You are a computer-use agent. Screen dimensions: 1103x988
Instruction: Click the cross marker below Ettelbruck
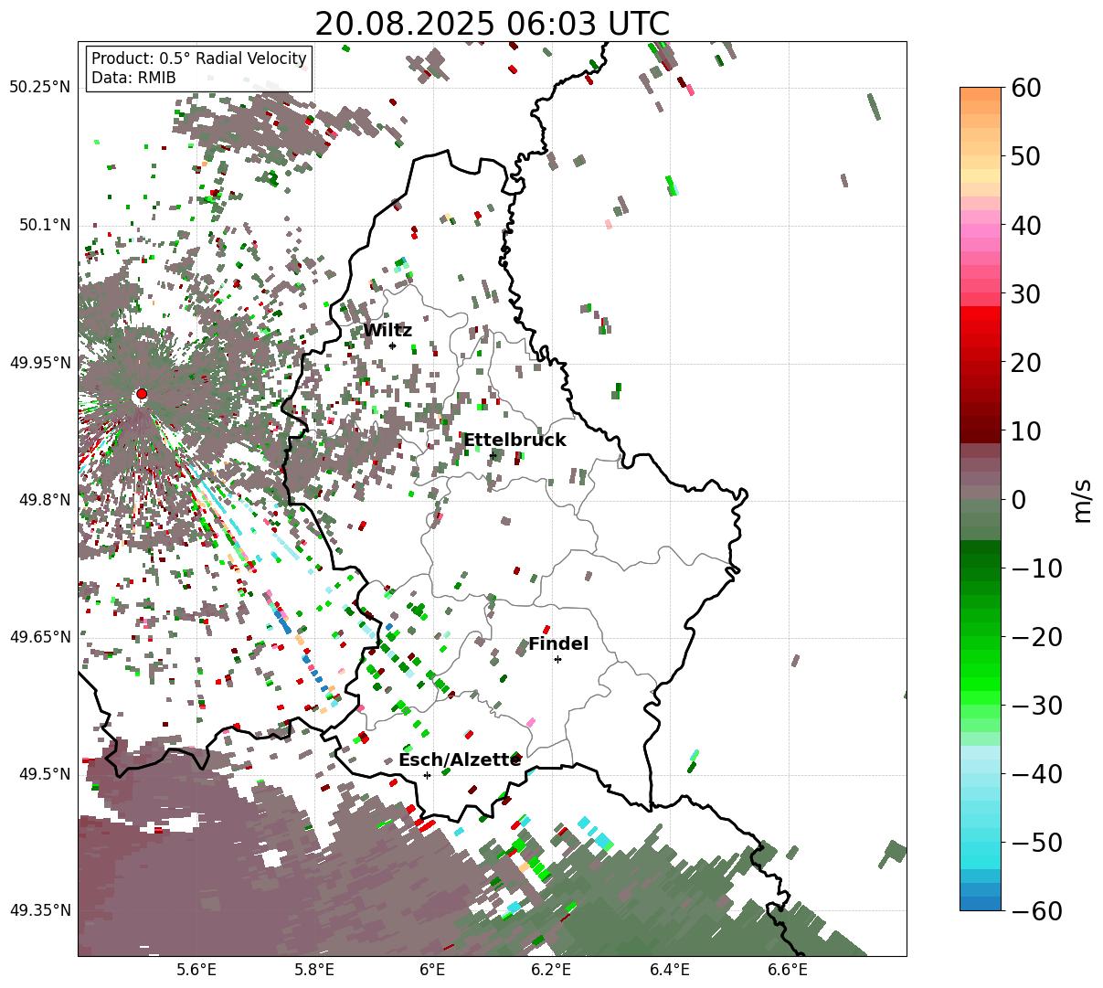click(493, 455)
